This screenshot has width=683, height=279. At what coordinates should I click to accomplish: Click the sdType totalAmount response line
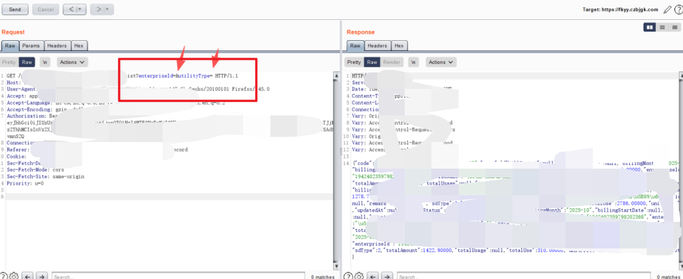point(515,250)
